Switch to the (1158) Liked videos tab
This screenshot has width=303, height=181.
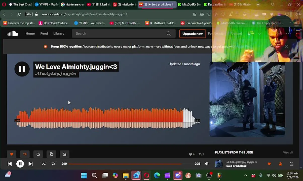pos(99,5)
